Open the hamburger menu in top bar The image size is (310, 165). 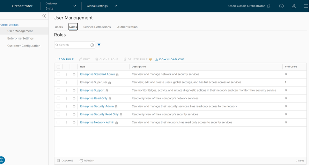(x=306, y=6)
